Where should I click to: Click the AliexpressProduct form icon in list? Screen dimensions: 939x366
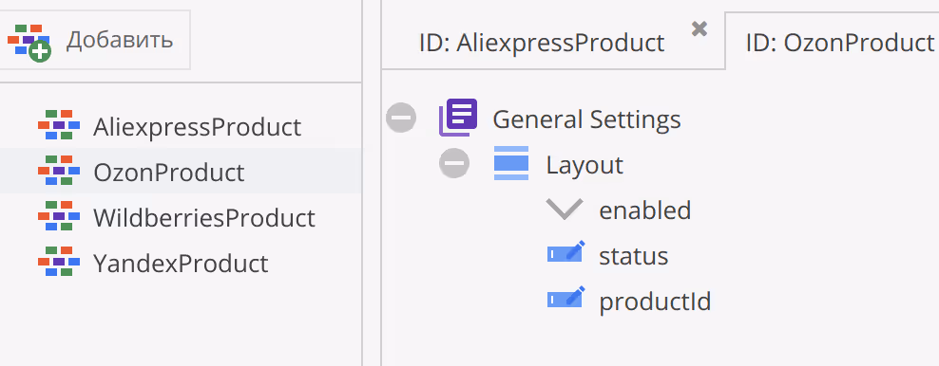(59, 125)
